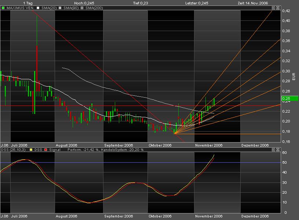Click the 0,16 price axis label
This screenshot has width=299, height=220.
click(286, 141)
